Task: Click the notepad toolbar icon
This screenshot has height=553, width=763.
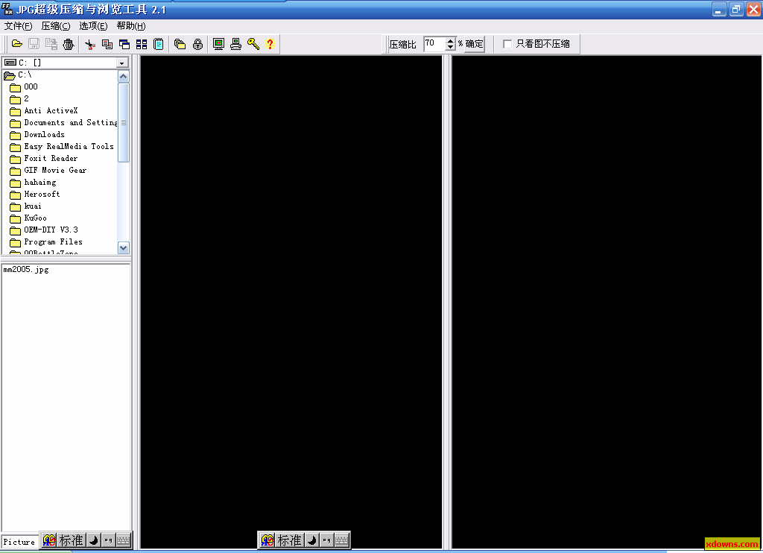Action: point(159,44)
